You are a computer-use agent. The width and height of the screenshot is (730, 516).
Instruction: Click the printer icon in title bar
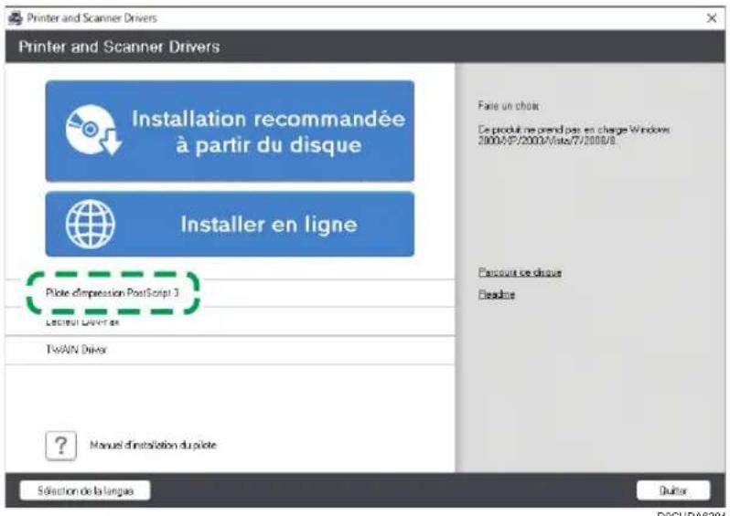coord(16,18)
